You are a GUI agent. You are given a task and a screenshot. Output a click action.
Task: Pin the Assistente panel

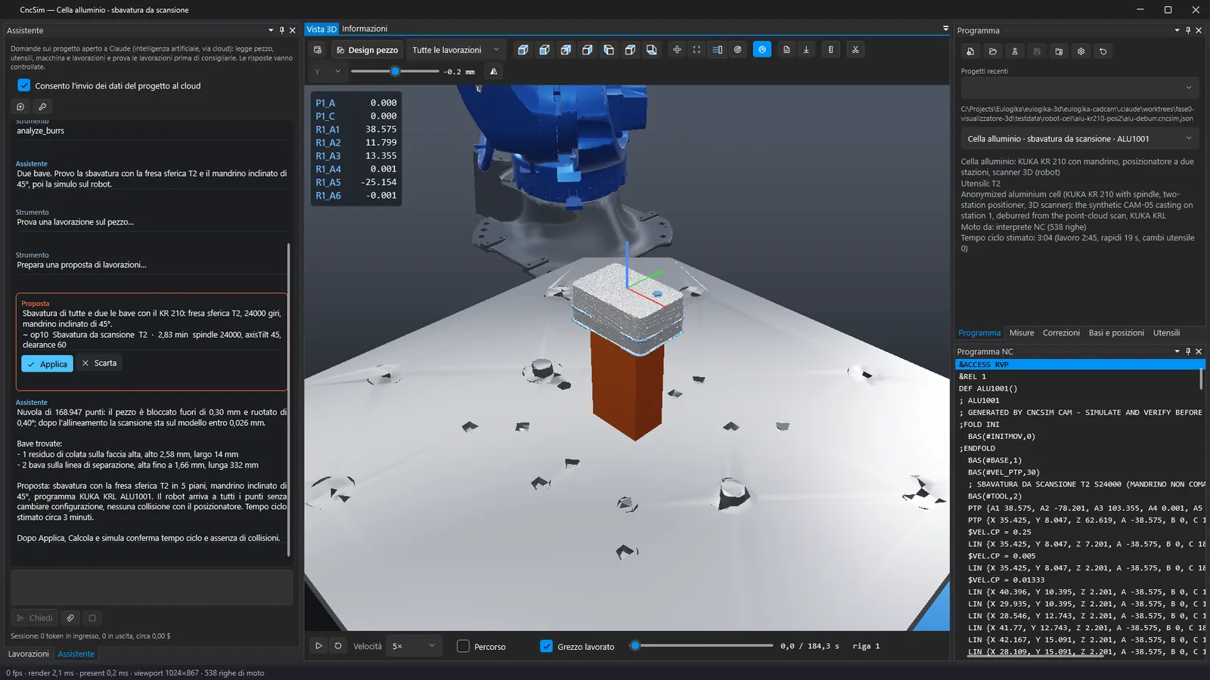click(282, 30)
